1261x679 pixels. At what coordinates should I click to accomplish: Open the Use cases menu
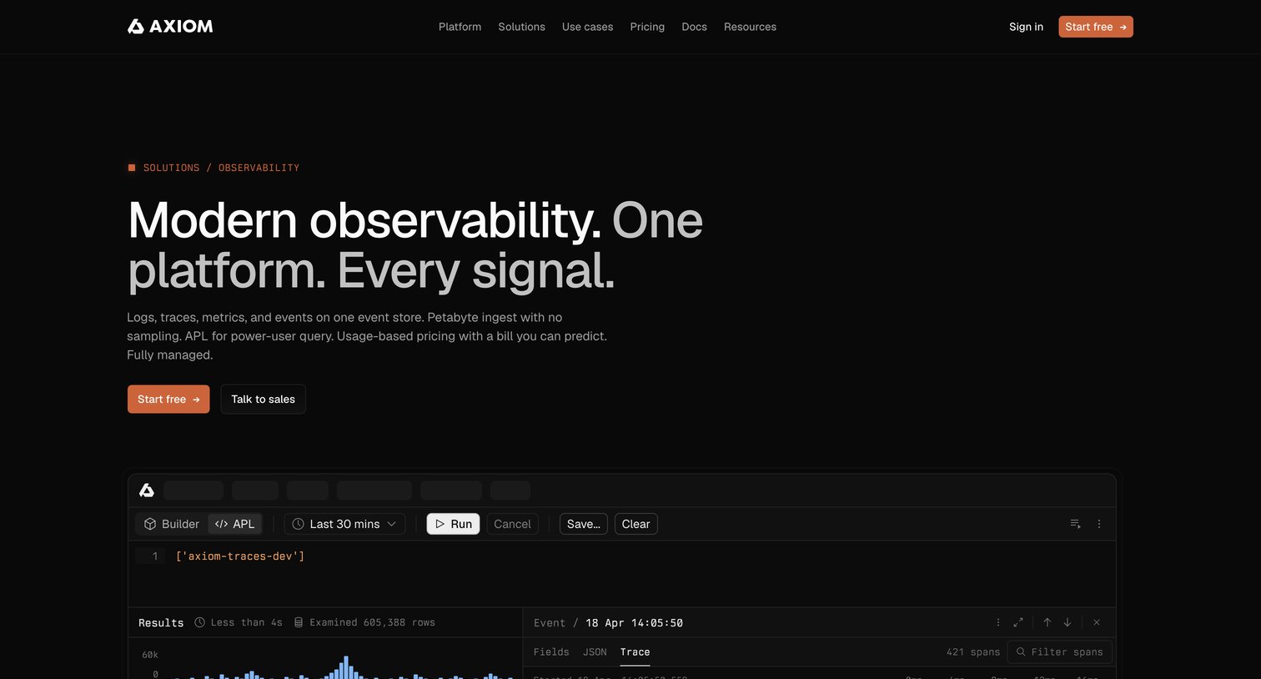587,27
